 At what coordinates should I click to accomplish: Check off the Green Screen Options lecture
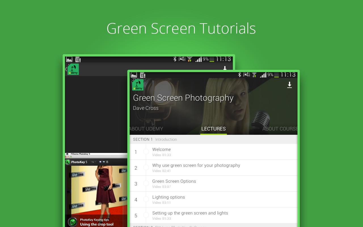click(146, 183)
